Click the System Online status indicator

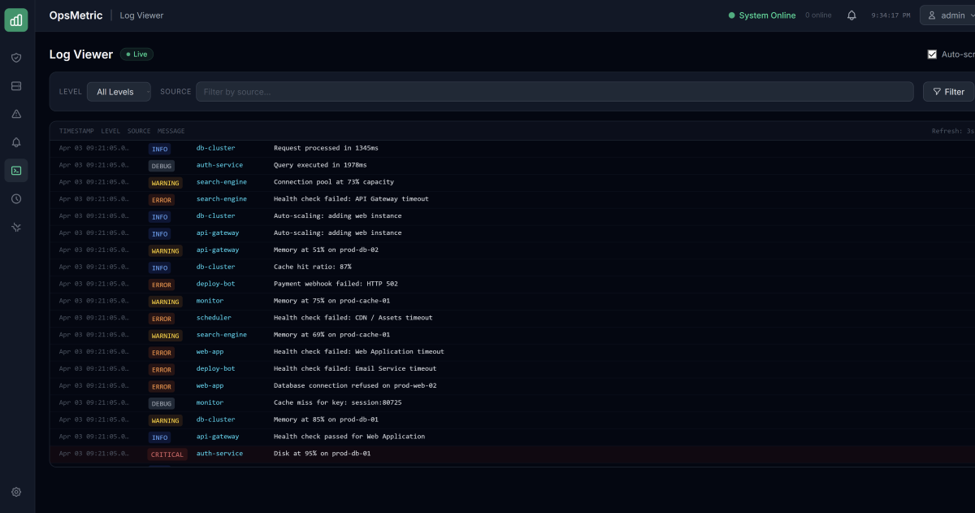tap(760, 15)
